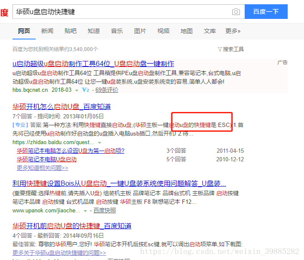Select the 网页 tab
304x260 pixels.
(x=24, y=31)
